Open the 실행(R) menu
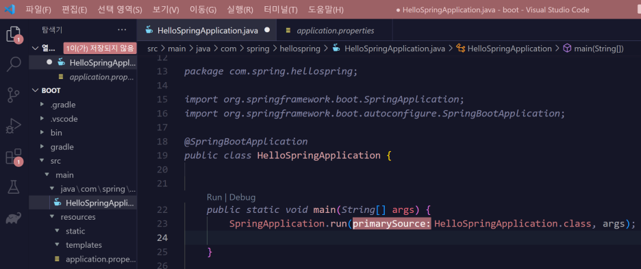 pos(240,10)
